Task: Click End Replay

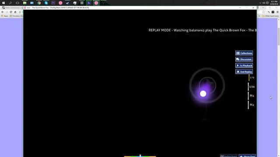Action: pos(244,72)
